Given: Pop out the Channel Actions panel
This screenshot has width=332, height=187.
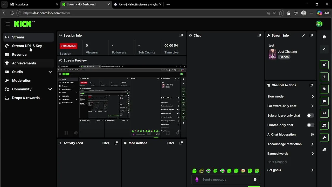Looking at the screenshot, I should 311,85.
